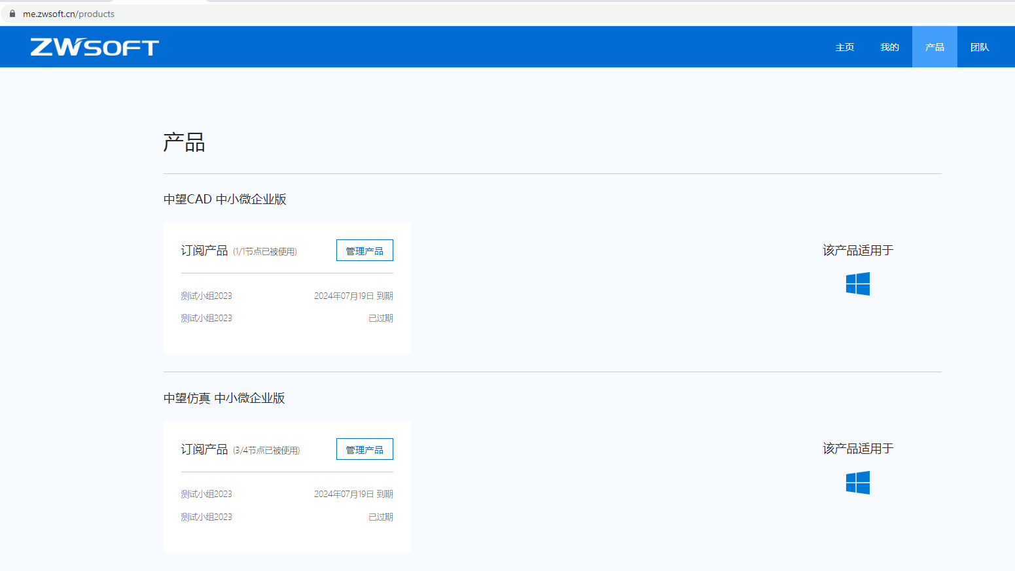This screenshot has width=1015, height=571.
Task: Go to the 团队 navigation tab
Action: point(980,47)
